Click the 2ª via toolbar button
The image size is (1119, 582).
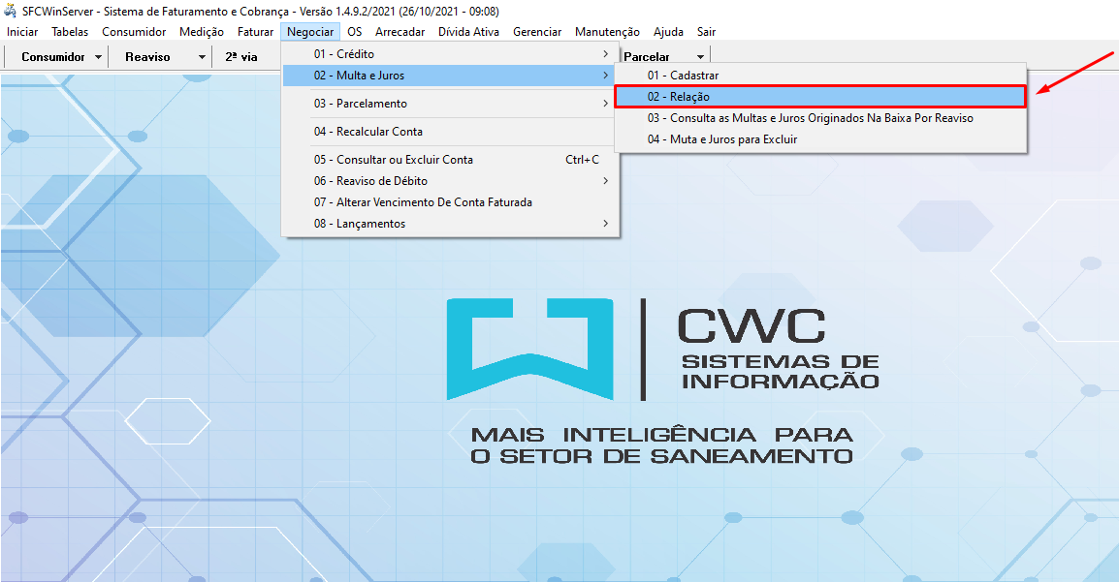241,57
